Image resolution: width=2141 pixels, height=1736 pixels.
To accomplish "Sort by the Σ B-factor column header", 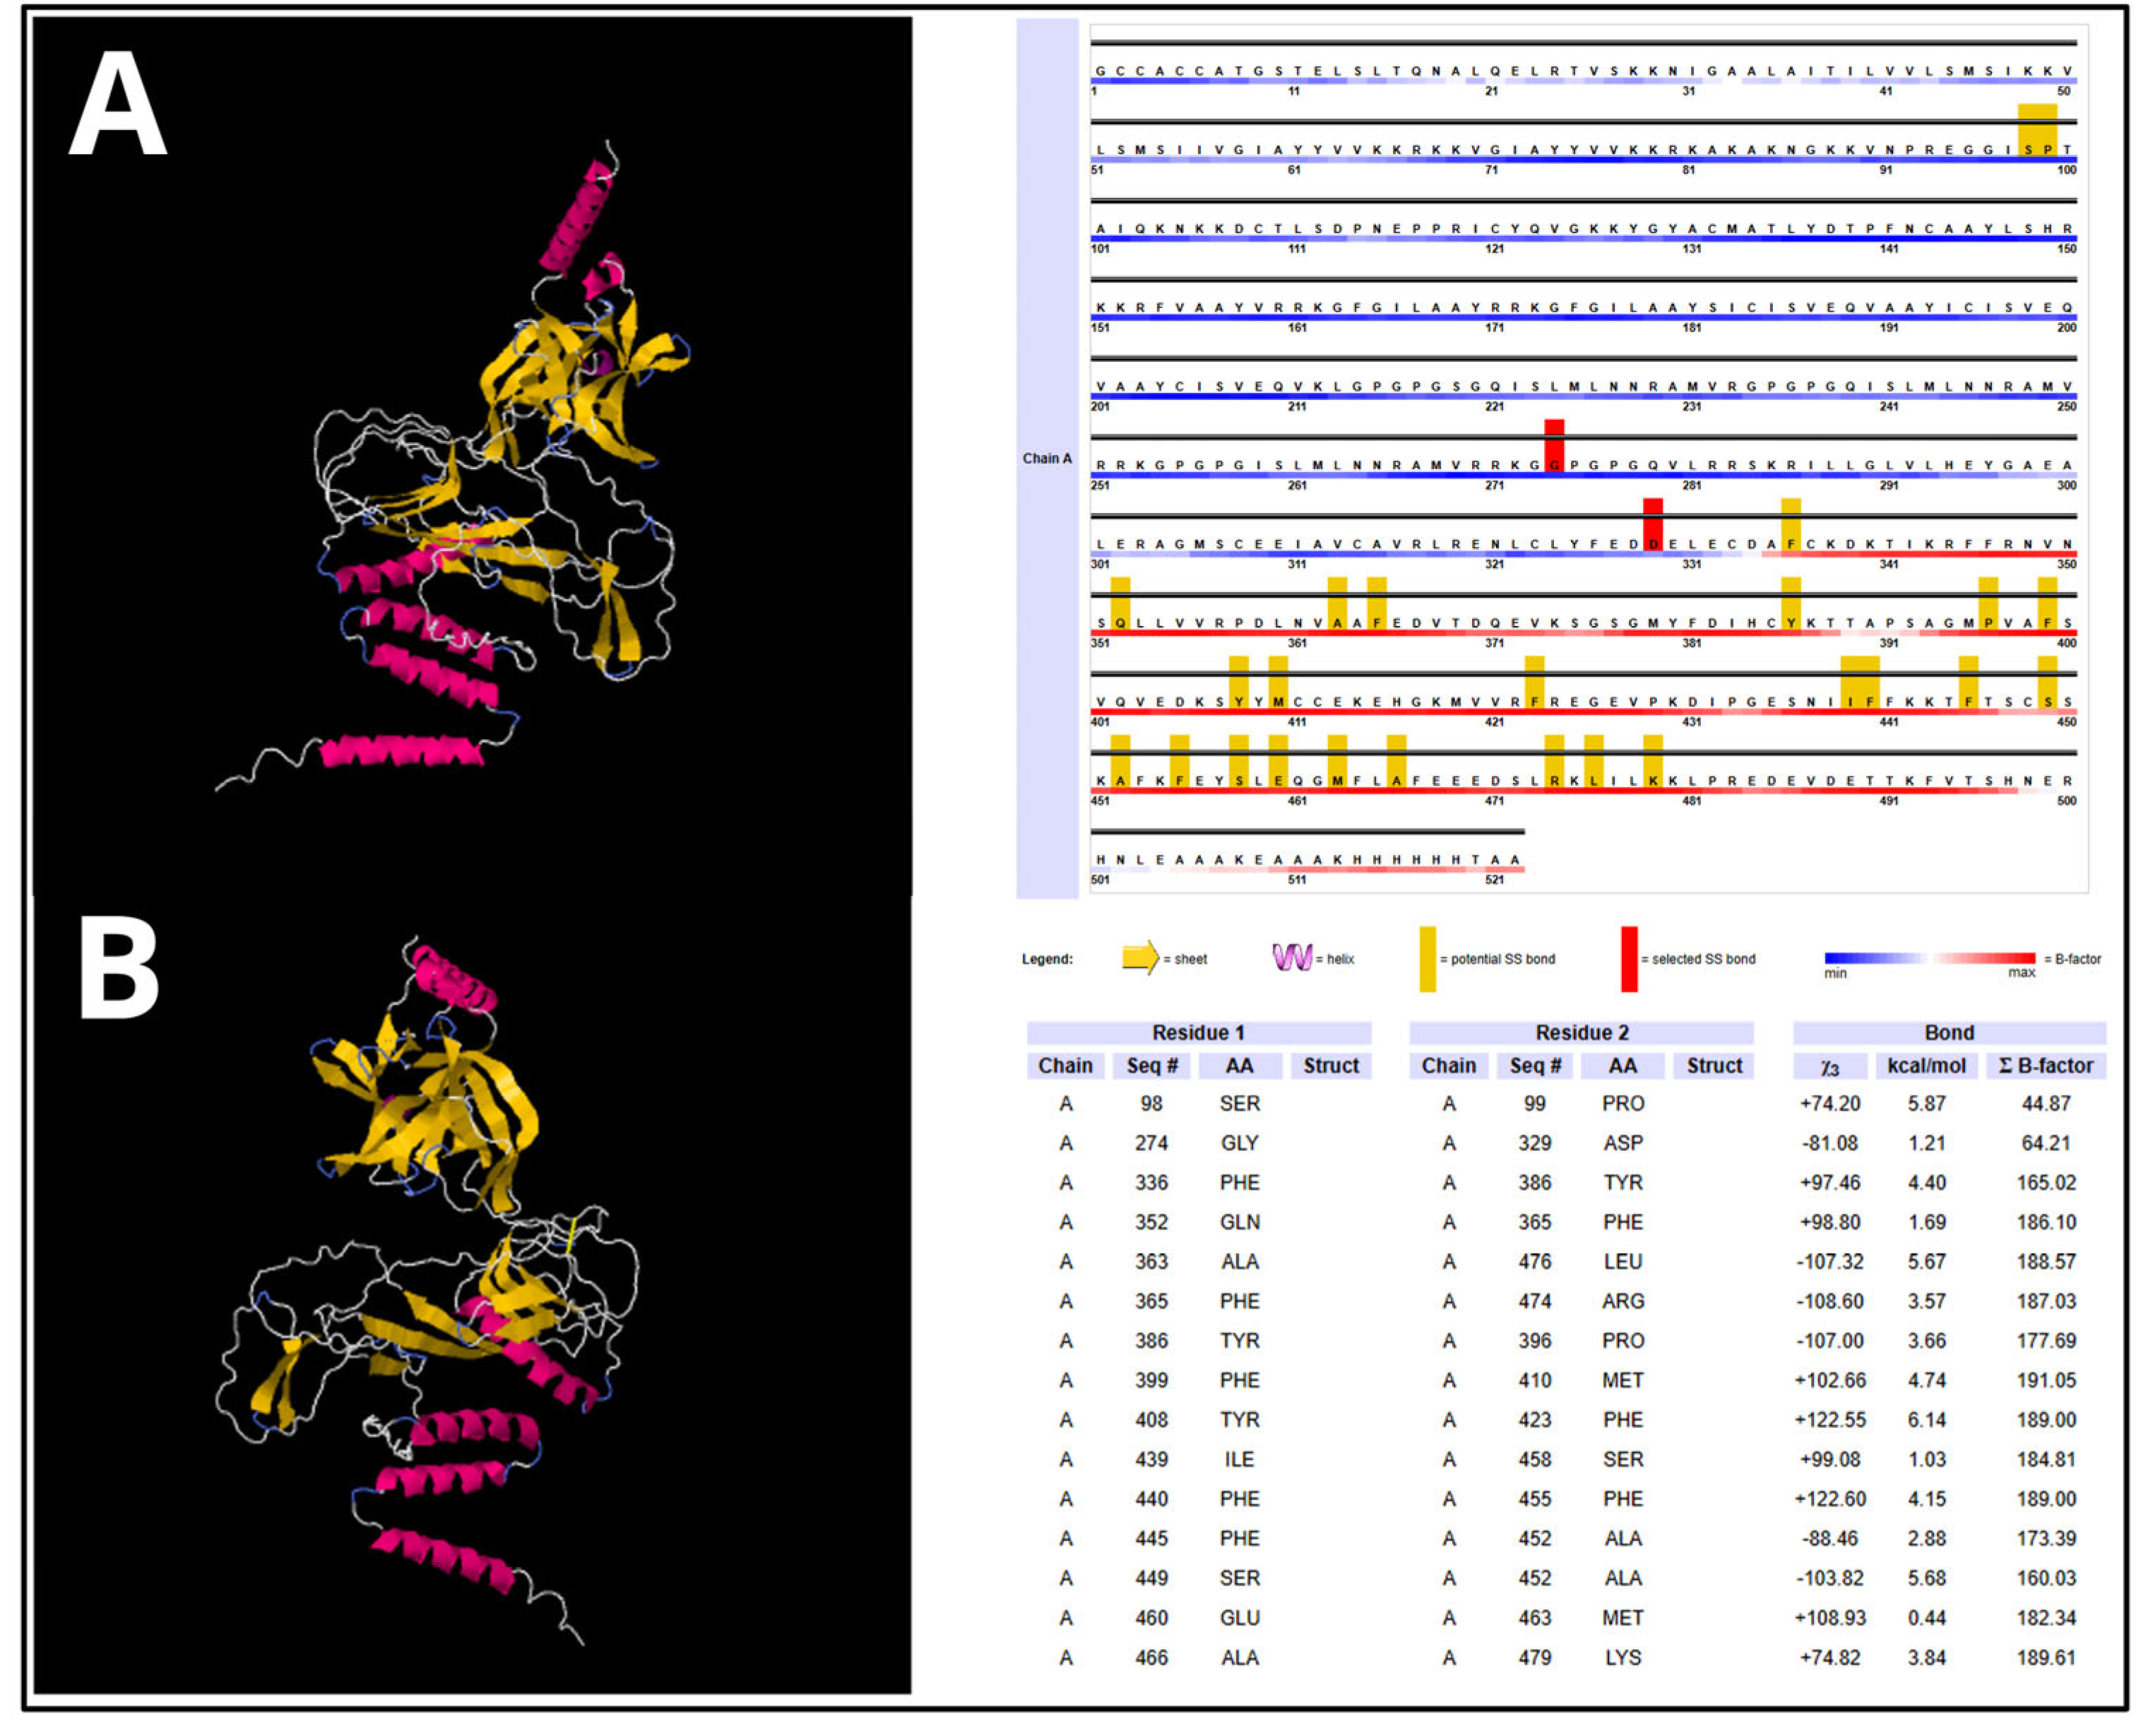I will pyautogui.click(x=2046, y=1066).
